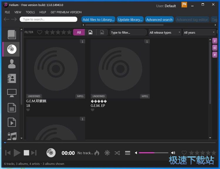Open the Library book view in sidebar
This screenshot has height=169, width=220.
(12, 35)
